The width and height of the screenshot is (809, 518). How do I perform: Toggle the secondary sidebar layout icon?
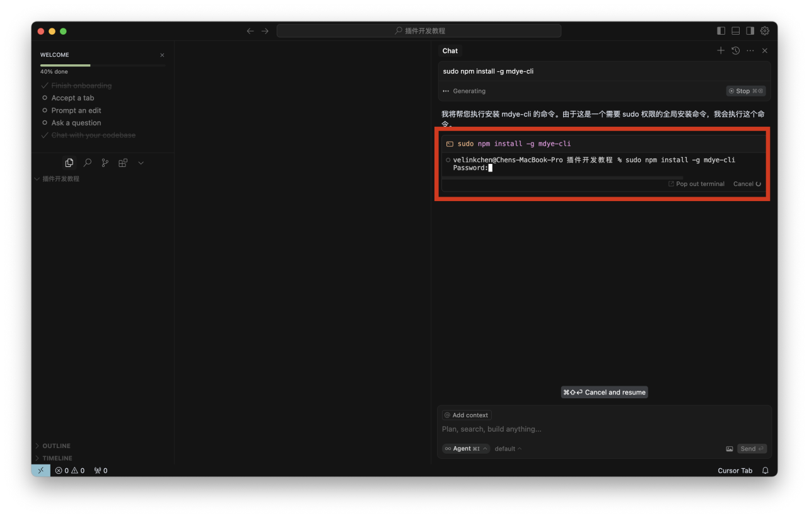pos(750,31)
